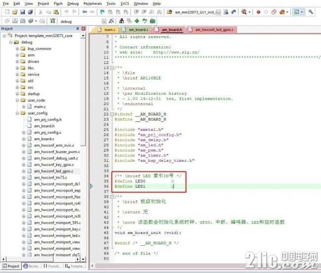321x273 pixels.
Task: Collapse the debug target node
Action: click(x=11, y=42)
